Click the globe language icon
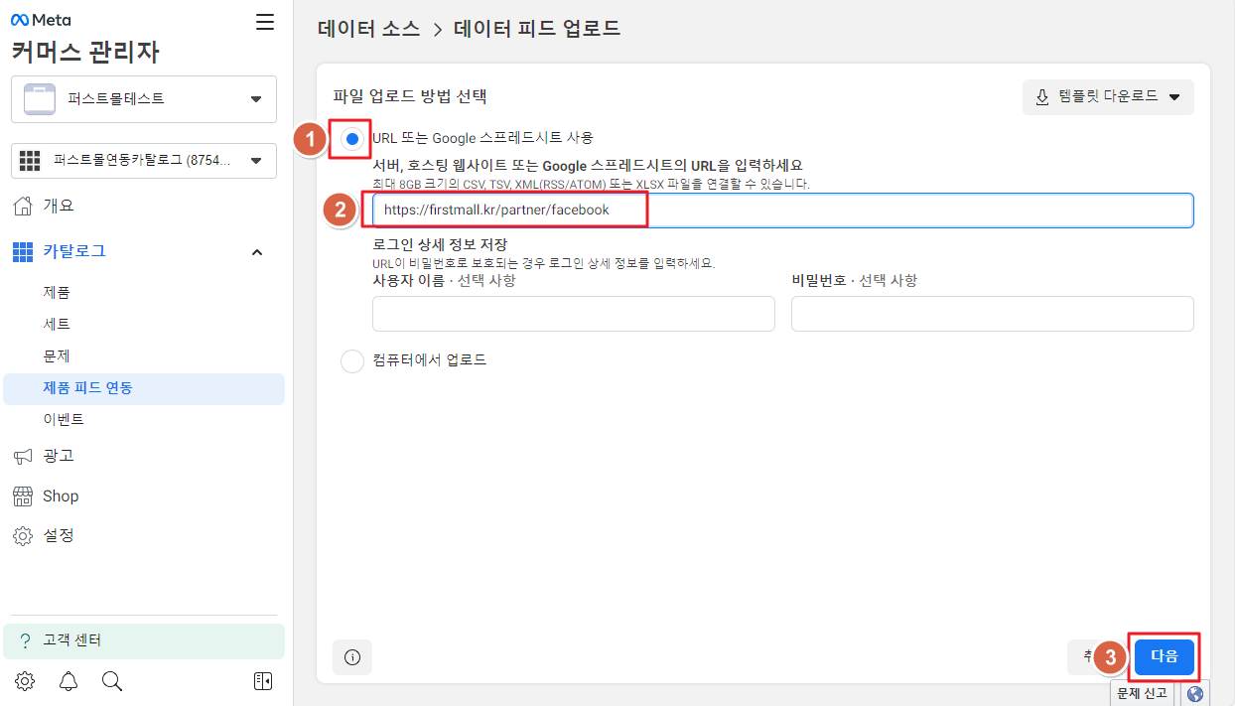Image resolution: width=1235 pixels, height=706 pixels. pos(1194,693)
